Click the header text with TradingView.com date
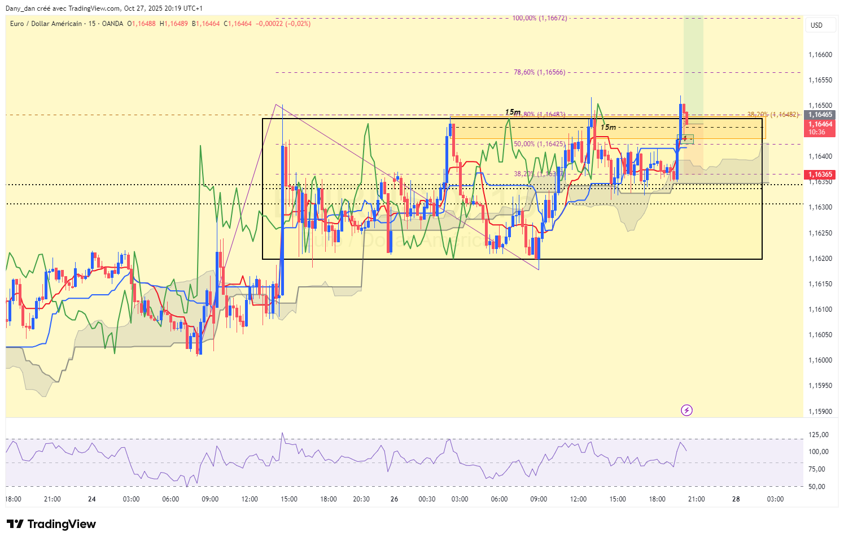Image resolution: width=844 pixels, height=541 pixels. point(104,8)
